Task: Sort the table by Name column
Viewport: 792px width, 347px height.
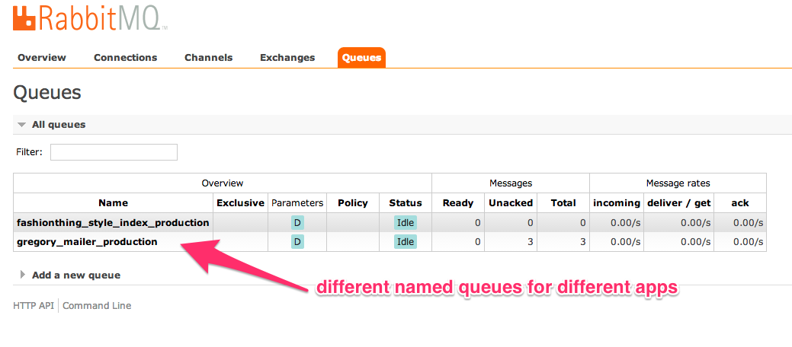Action: pyautogui.click(x=113, y=203)
